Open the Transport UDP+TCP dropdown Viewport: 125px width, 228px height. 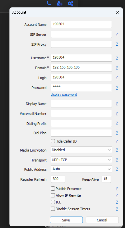coord(81,160)
